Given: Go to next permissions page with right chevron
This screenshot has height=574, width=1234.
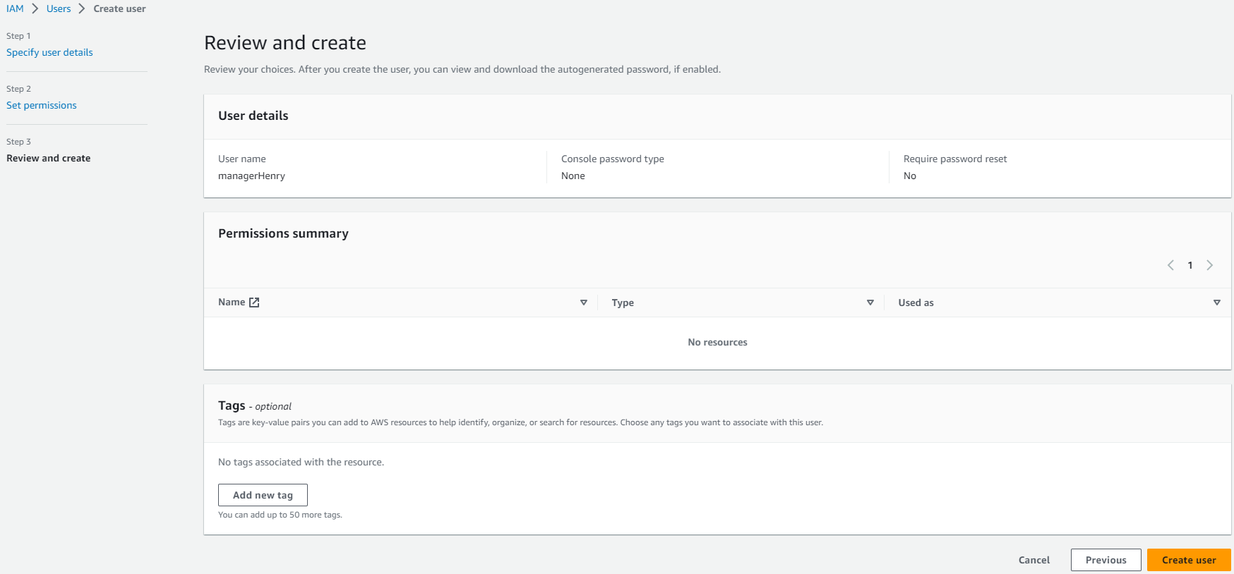Looking at the screenshot, I should coord(1209,265).
